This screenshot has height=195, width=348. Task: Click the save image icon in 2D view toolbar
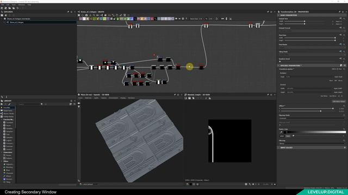click(x=190, y=98)
